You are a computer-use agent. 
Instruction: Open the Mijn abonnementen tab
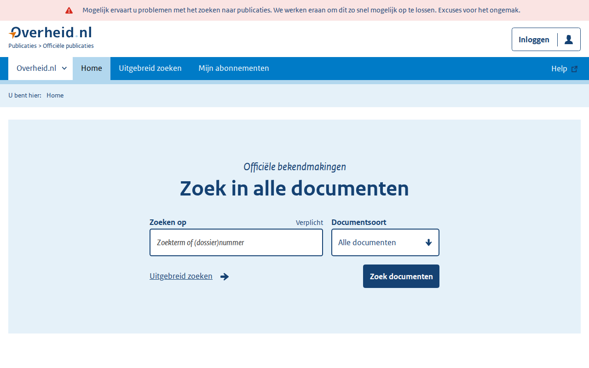tap(234, 69)
